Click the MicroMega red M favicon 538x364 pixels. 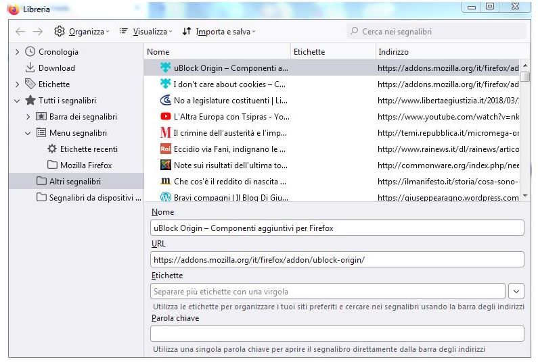pos(165,132)
